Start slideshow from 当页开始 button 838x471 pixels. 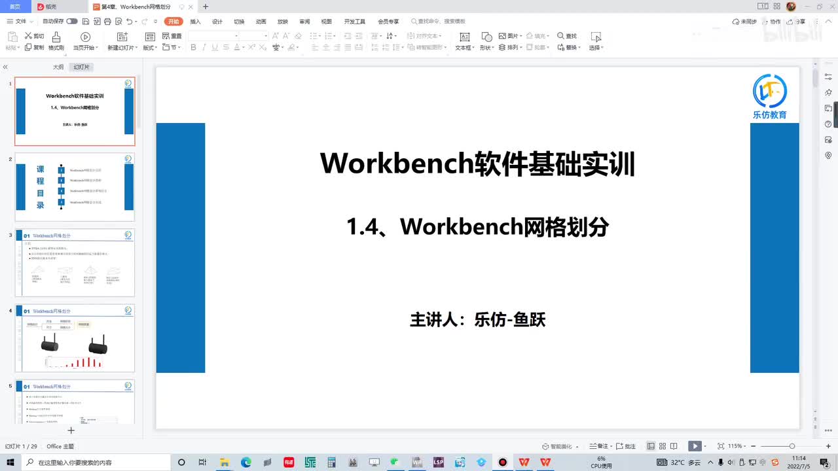(x=85, y=41)
